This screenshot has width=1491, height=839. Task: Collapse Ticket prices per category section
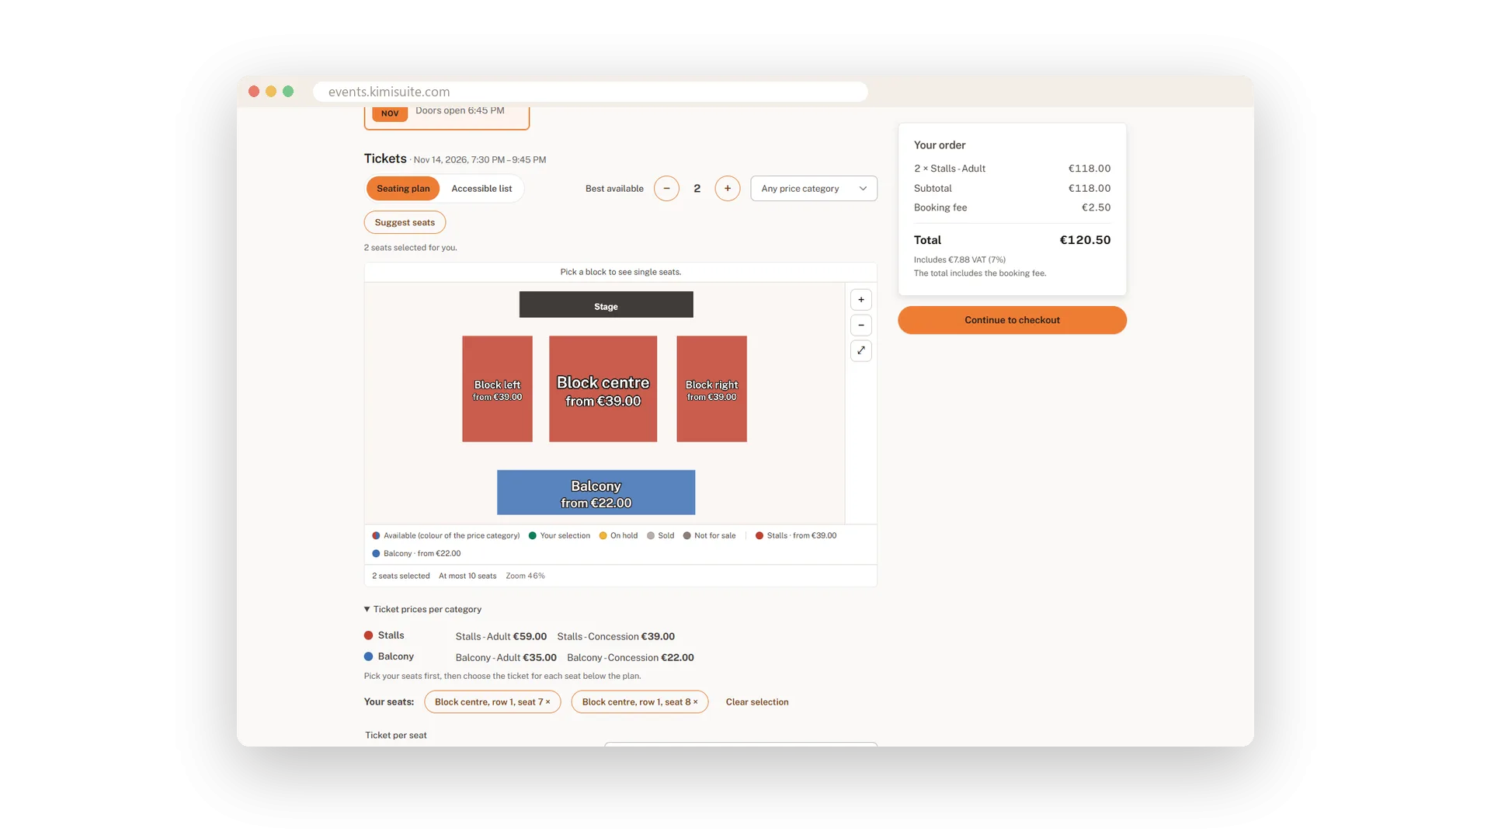(x=422, y=609)
